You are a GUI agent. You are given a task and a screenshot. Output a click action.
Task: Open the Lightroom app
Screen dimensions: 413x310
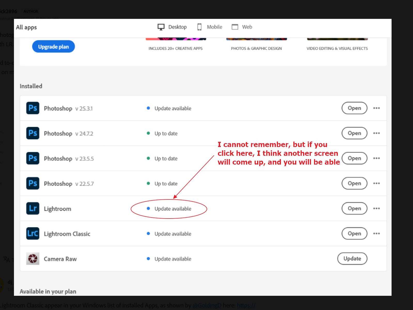[x=354, y=208]
